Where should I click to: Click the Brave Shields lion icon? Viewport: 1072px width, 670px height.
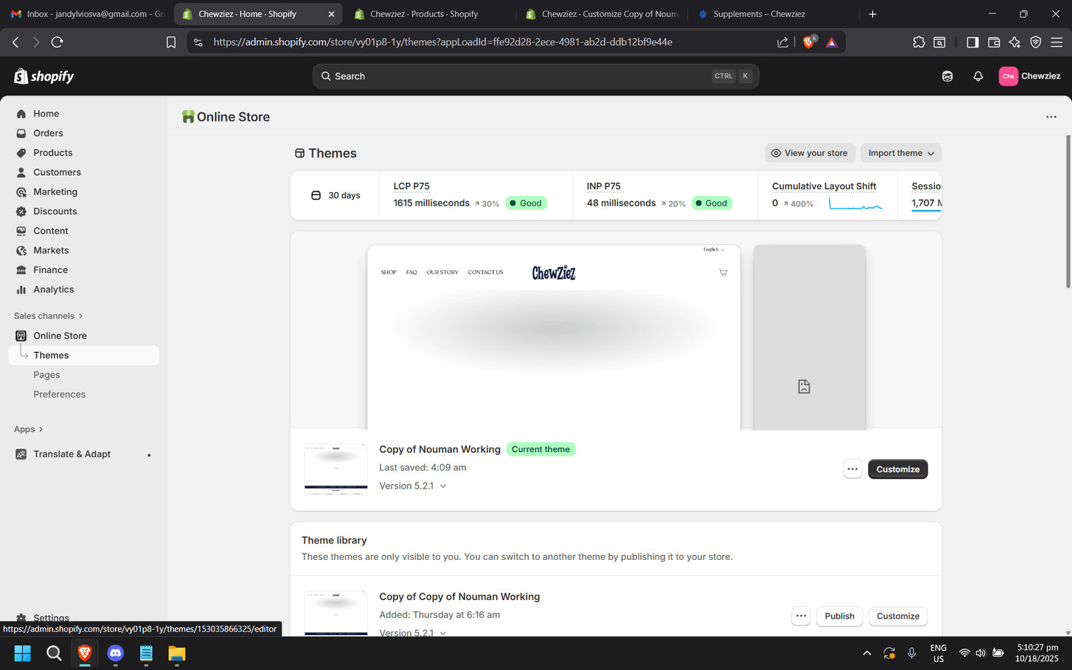tap(808, 42)
